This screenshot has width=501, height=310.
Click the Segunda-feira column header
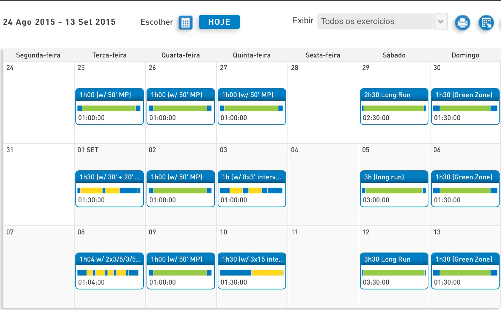(38, 55)
